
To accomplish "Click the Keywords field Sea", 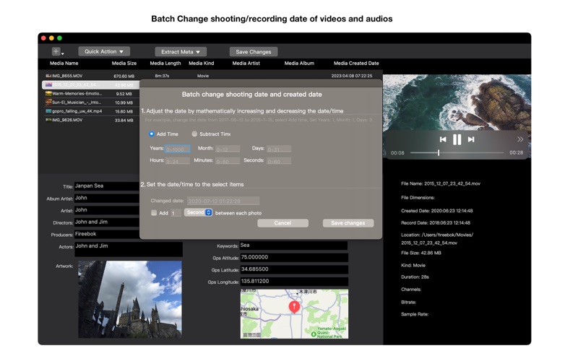I will pyautogui.click(x=294, y=245).
